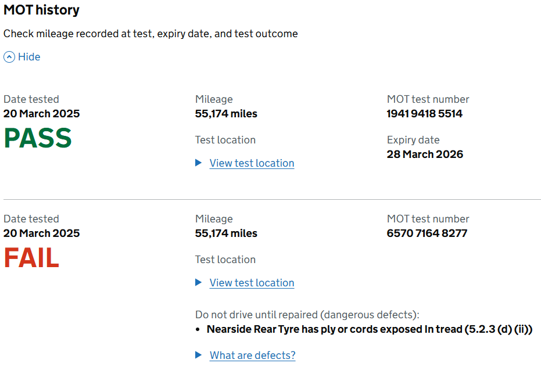Click the circled chevron icon beside Hide

click(x=9, y=57)
